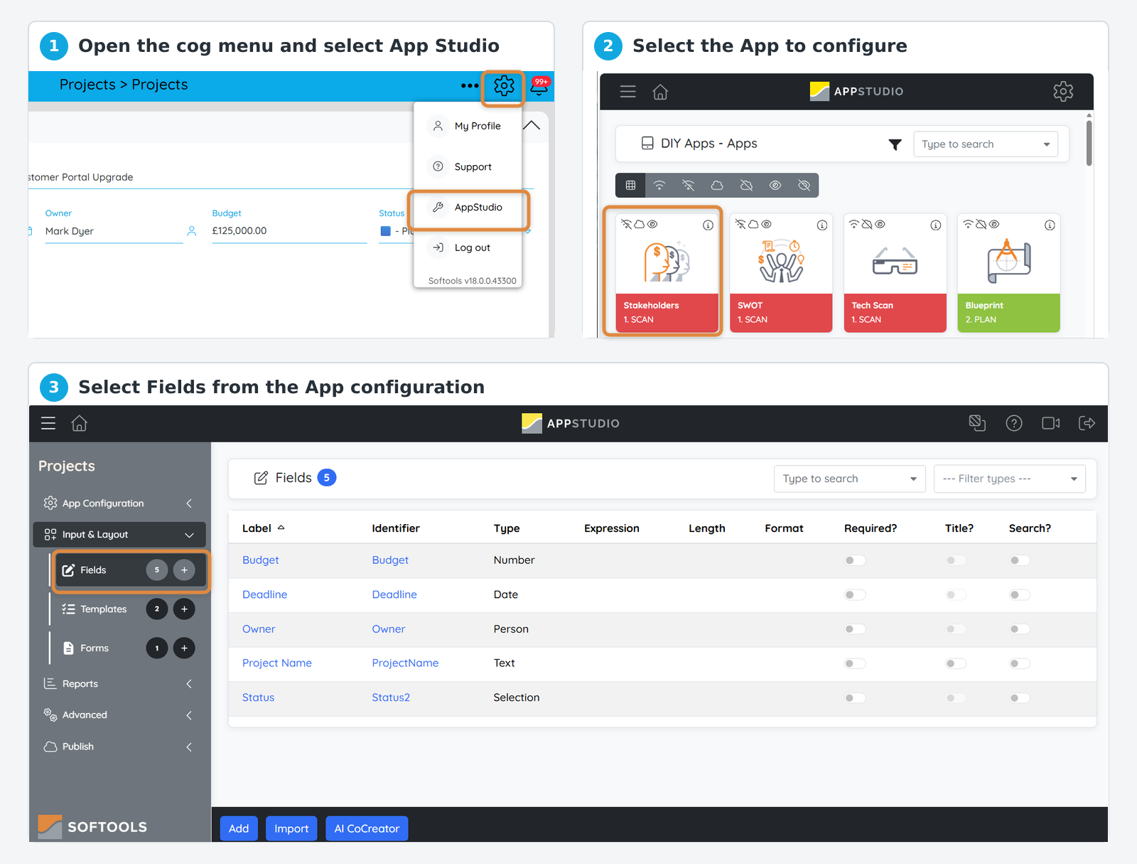Viewport: 1137px width, 864px height.
Task: Collapse the record header with chevron up
Action: [532, 125]
